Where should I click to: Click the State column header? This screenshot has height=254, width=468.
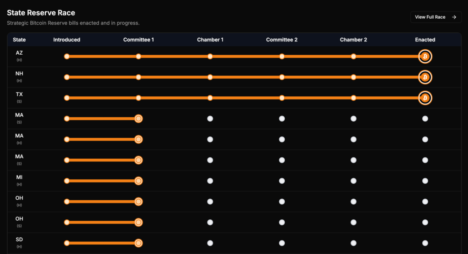tap(19, 40)
